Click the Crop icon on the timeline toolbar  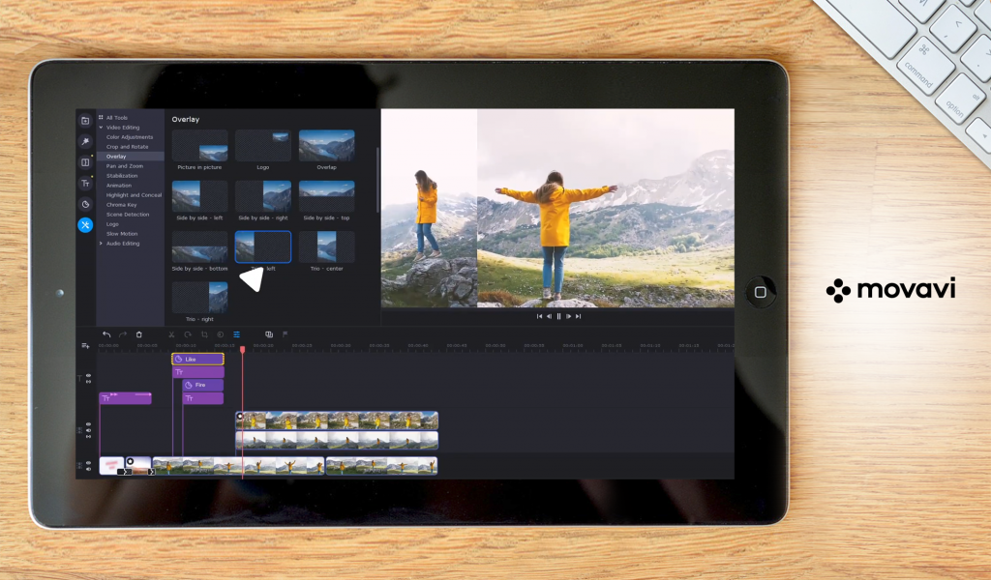tap(204, 334)
